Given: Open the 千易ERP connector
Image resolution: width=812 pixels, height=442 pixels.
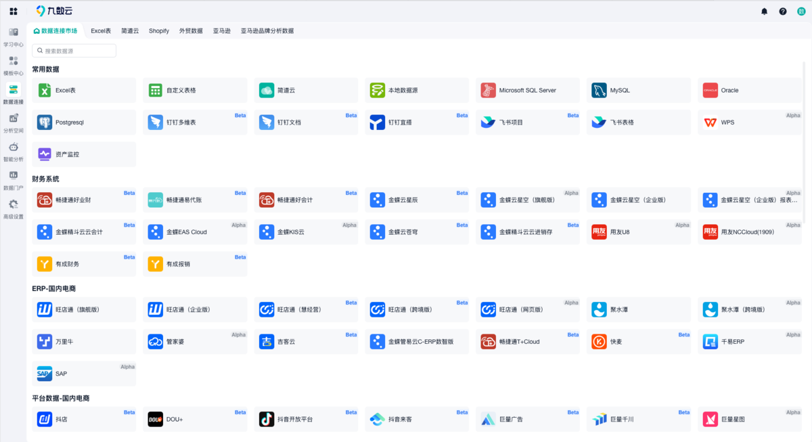Looking at the screenshot, I should (750, 342).
